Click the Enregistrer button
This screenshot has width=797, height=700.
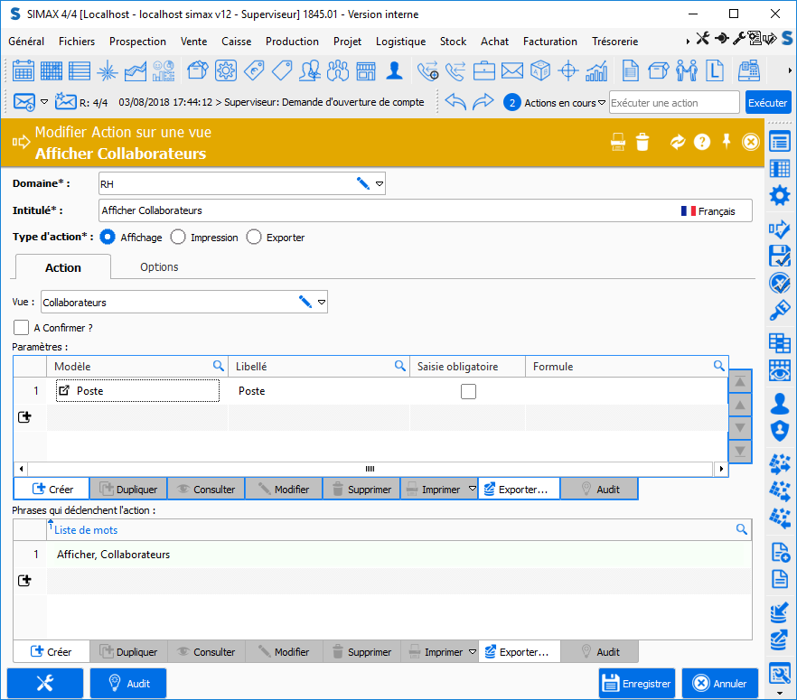click(x=637, y=684)
